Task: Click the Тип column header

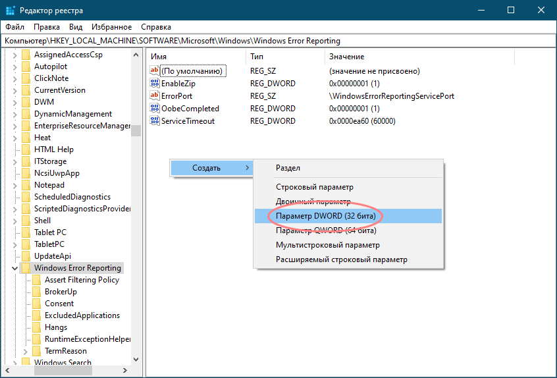Action: pos(257,57)
